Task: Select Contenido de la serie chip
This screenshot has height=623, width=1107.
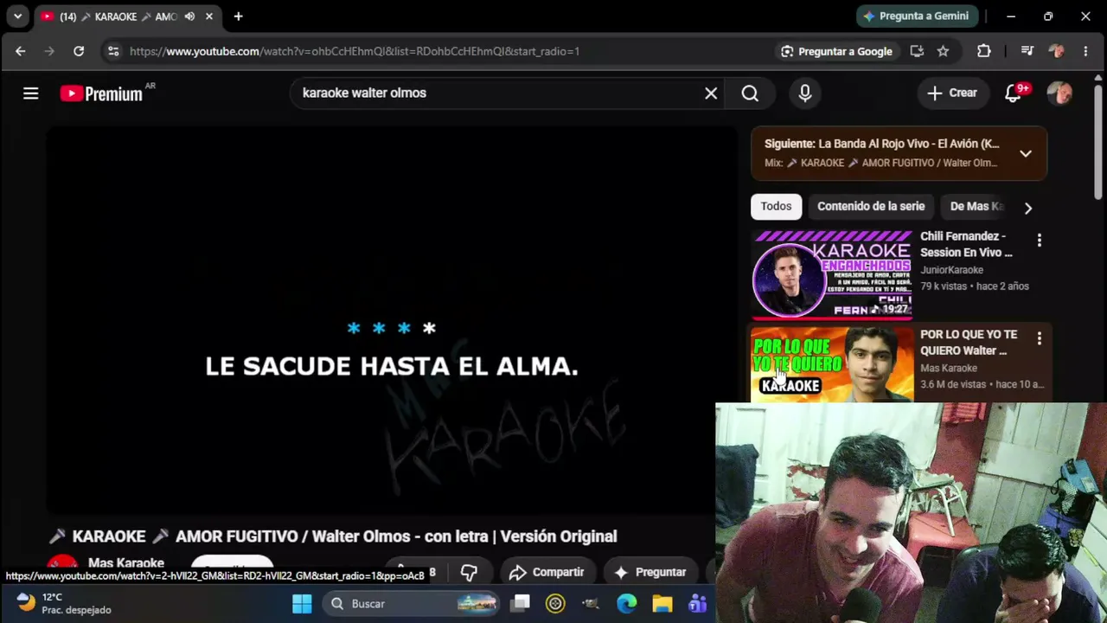Action: click(x=871, y=207)
